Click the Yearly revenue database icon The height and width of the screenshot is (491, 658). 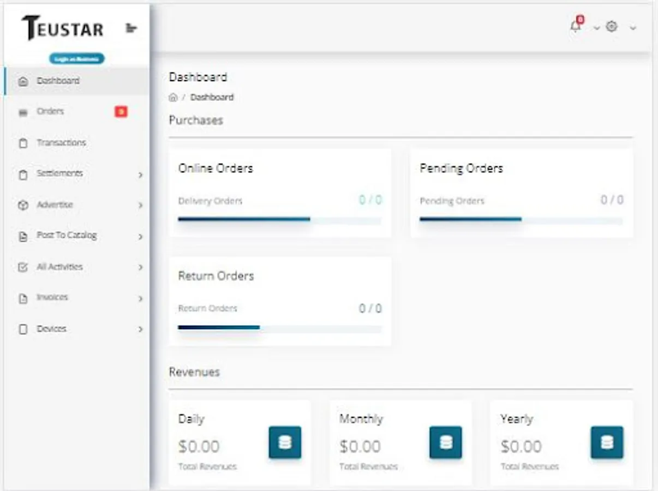coord(607,442)
